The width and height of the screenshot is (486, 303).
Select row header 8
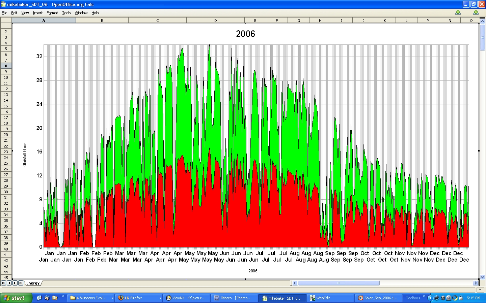tap(6, 66)
